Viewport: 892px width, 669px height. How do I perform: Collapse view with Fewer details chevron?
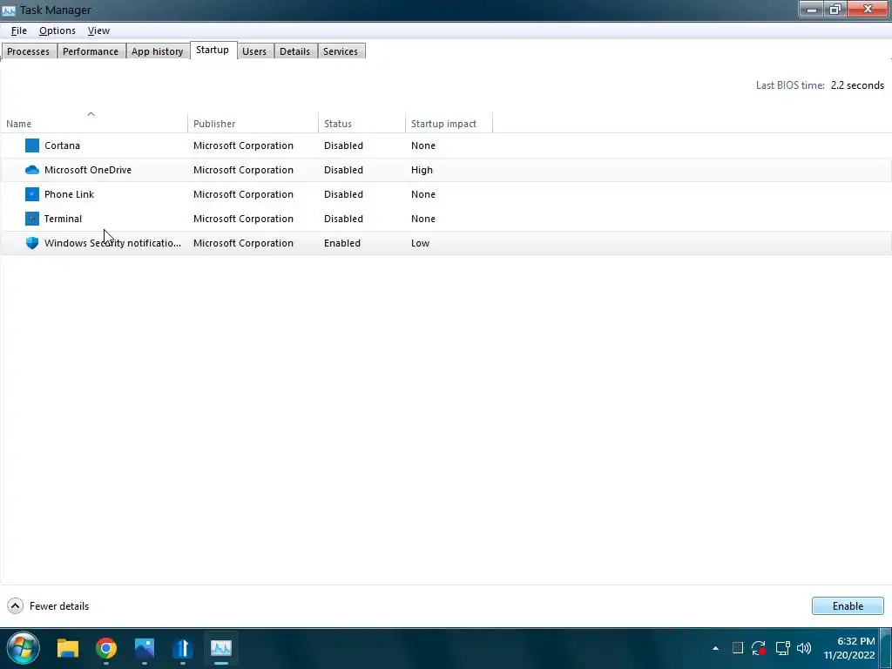pos(16,606)
